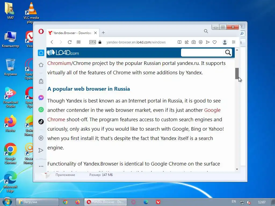This screenshot has height=206, width=275.
Task: Open sidebar three-dots more options
Action: pos(41,166)
